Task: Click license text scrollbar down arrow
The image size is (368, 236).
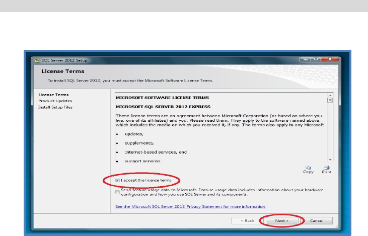Action: pyautogui.click(x=330, y=160)
